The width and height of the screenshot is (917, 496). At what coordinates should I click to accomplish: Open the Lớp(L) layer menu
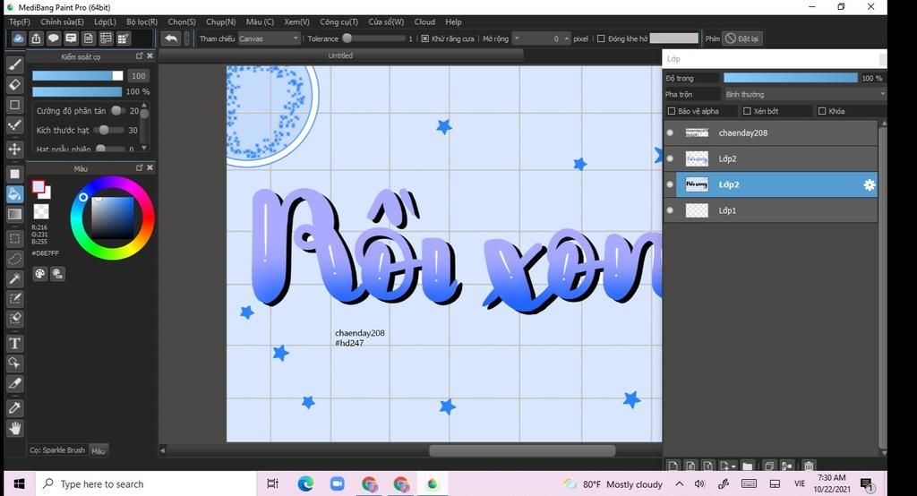(106, 21)
